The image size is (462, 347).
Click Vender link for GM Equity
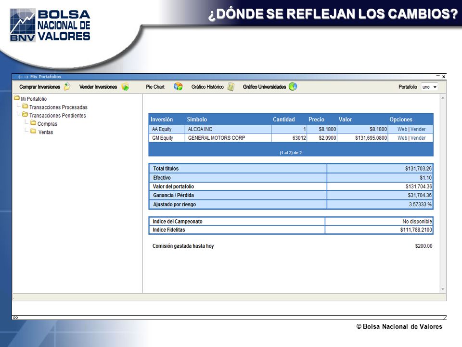pyautogui.click(x=418, y=138)
